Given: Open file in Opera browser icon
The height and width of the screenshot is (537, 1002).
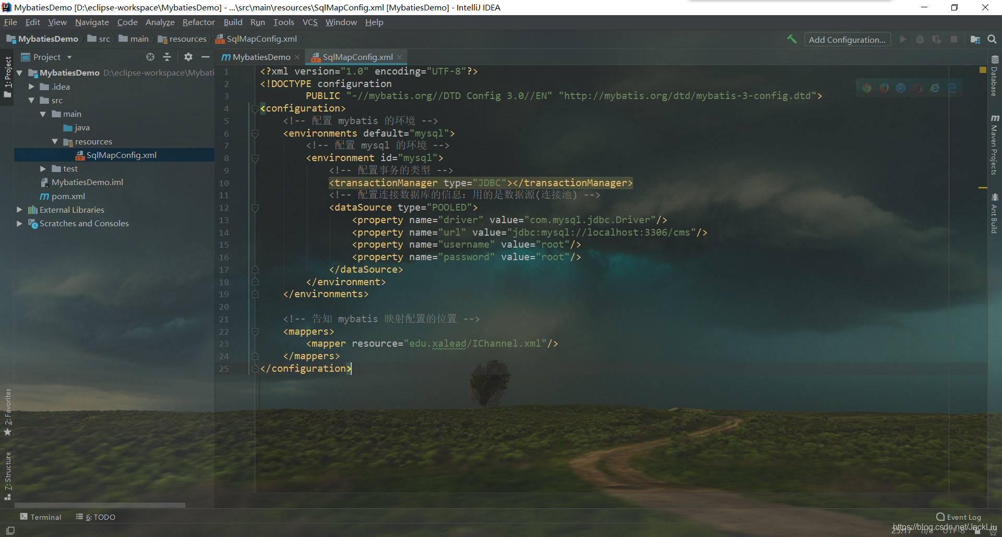Looking at the screenshot, I should pos(918,88).
